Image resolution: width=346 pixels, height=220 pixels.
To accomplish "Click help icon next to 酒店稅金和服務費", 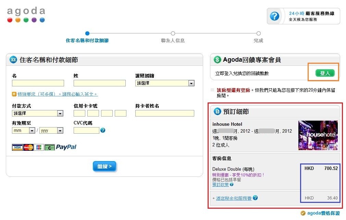I will [x=255, y=198].
